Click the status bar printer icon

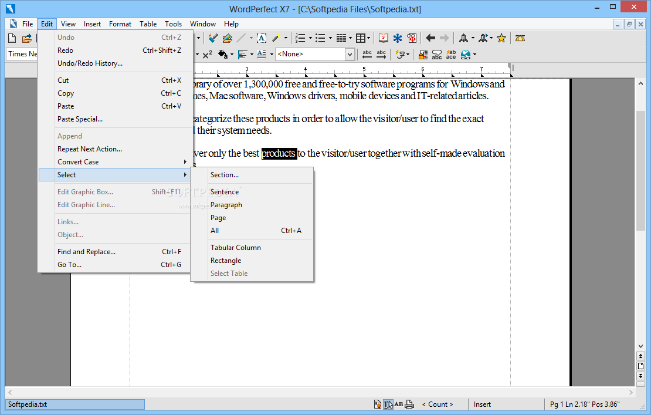click(x=409, y=404)
